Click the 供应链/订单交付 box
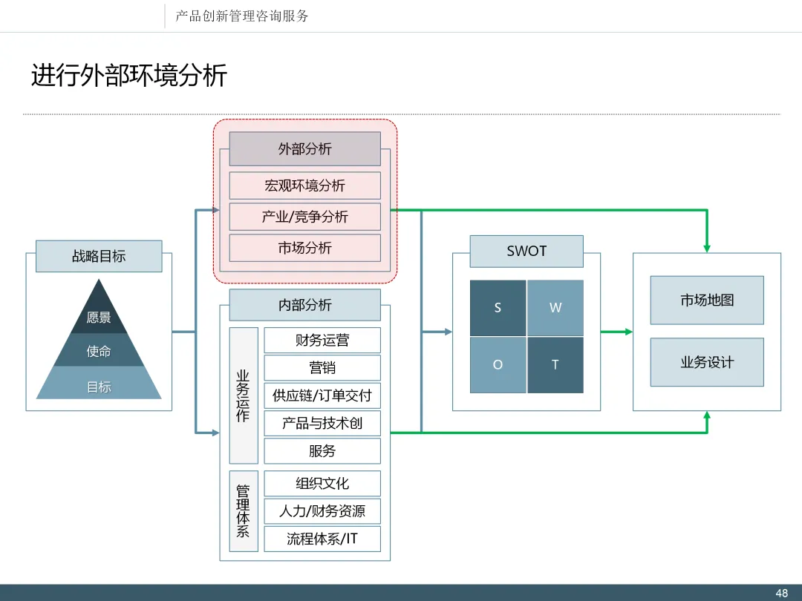The image size is (802, 601). click(x=322, y=395)
